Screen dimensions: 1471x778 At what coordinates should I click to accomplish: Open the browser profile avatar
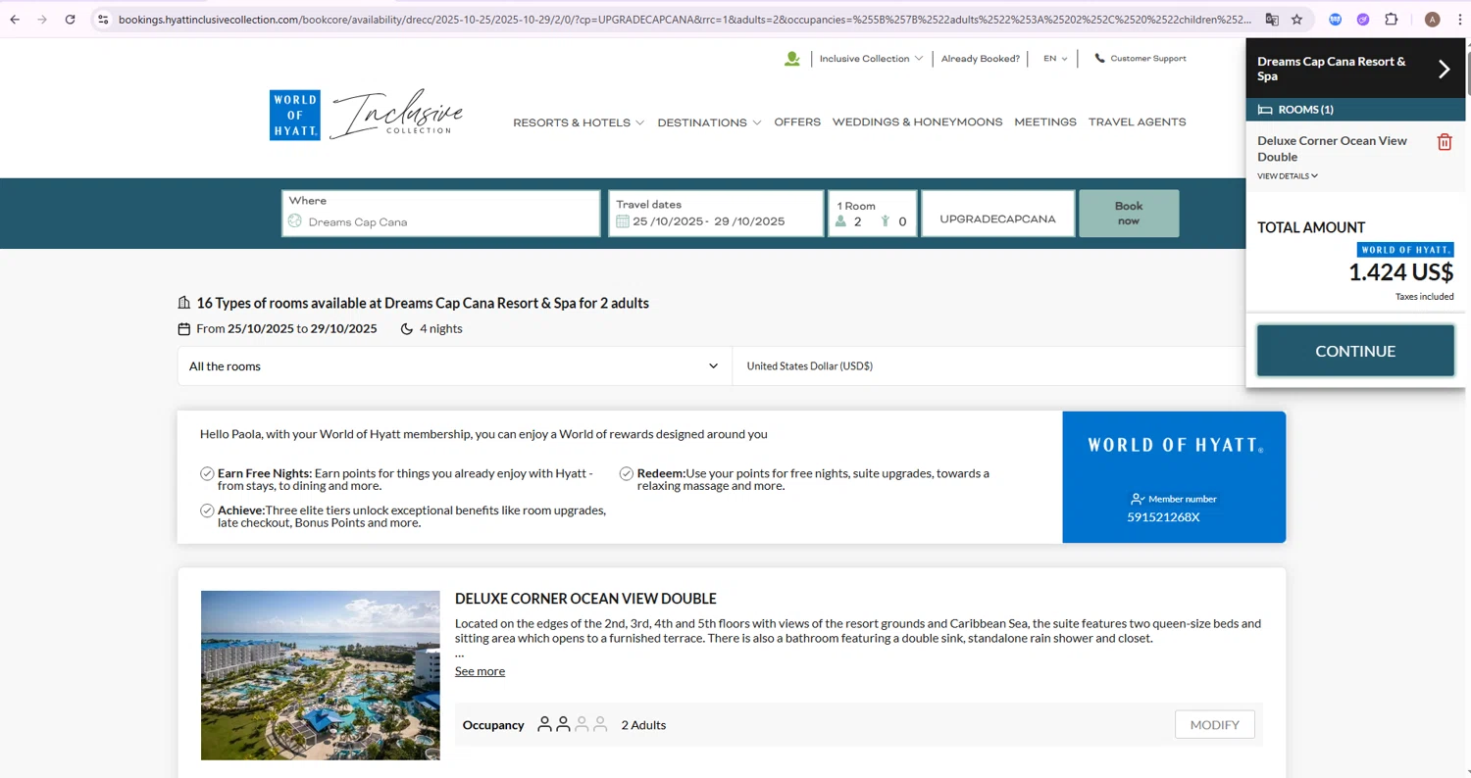pyautogui.click(x=1433, y=19)
